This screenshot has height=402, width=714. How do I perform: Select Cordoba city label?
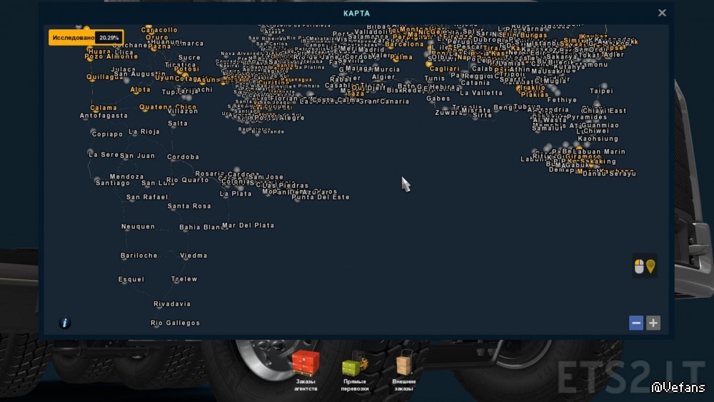(183, 156)
